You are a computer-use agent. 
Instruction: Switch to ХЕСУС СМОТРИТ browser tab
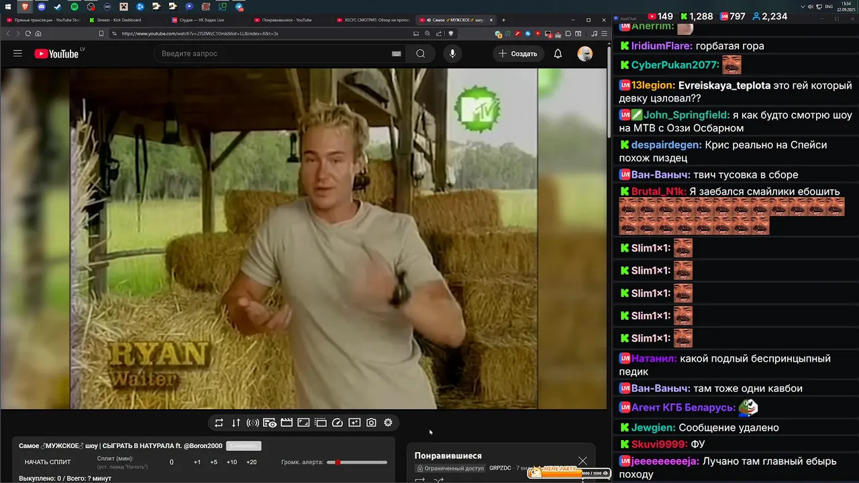tap(373, 20)
